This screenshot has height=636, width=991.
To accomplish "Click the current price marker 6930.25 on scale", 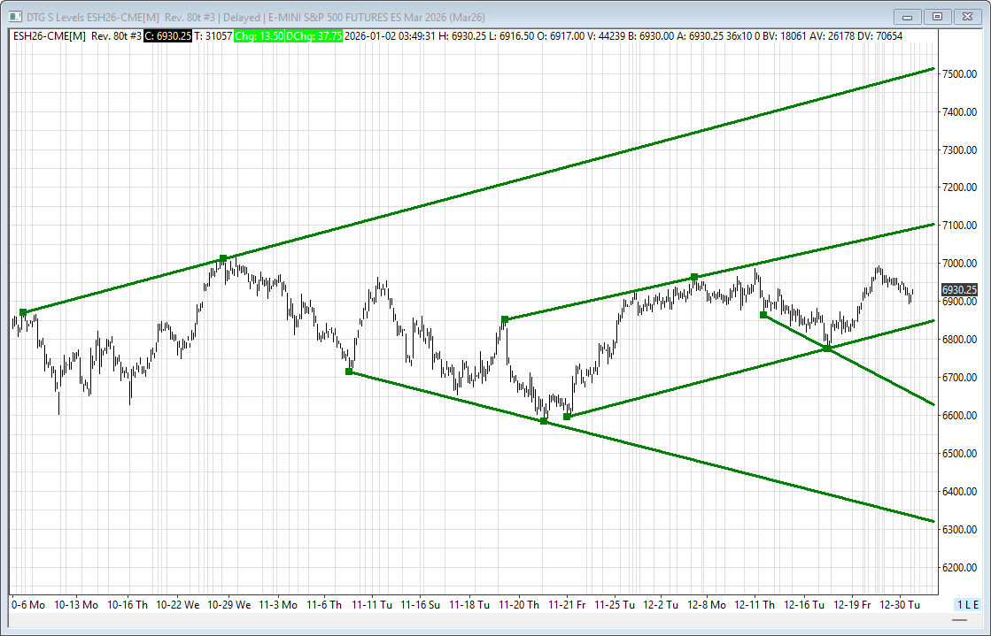I will click(959, 290).
